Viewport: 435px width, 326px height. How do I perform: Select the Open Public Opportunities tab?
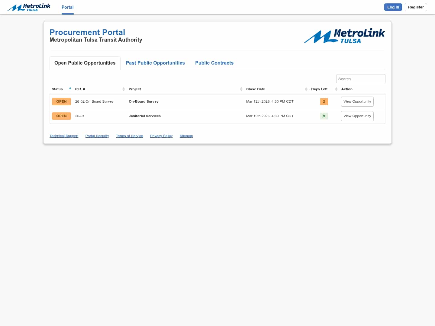(85, 63)
